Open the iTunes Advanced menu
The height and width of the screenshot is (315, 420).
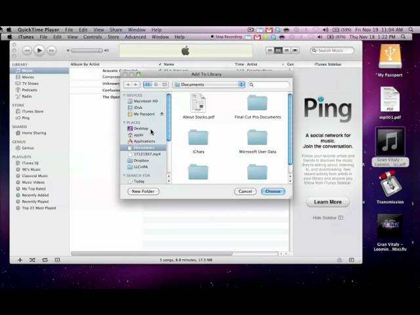(135, 37)
